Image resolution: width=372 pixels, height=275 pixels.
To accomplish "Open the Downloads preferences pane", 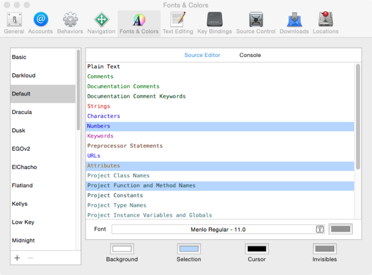I will [x=293, y=22].
